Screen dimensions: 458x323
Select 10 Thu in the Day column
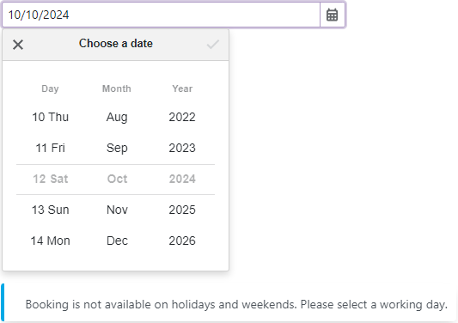(50, 117)
